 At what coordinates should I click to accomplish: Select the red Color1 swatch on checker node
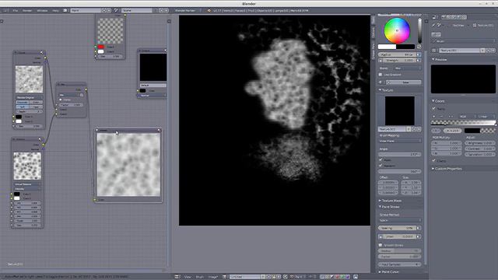(x=101, y=47)
